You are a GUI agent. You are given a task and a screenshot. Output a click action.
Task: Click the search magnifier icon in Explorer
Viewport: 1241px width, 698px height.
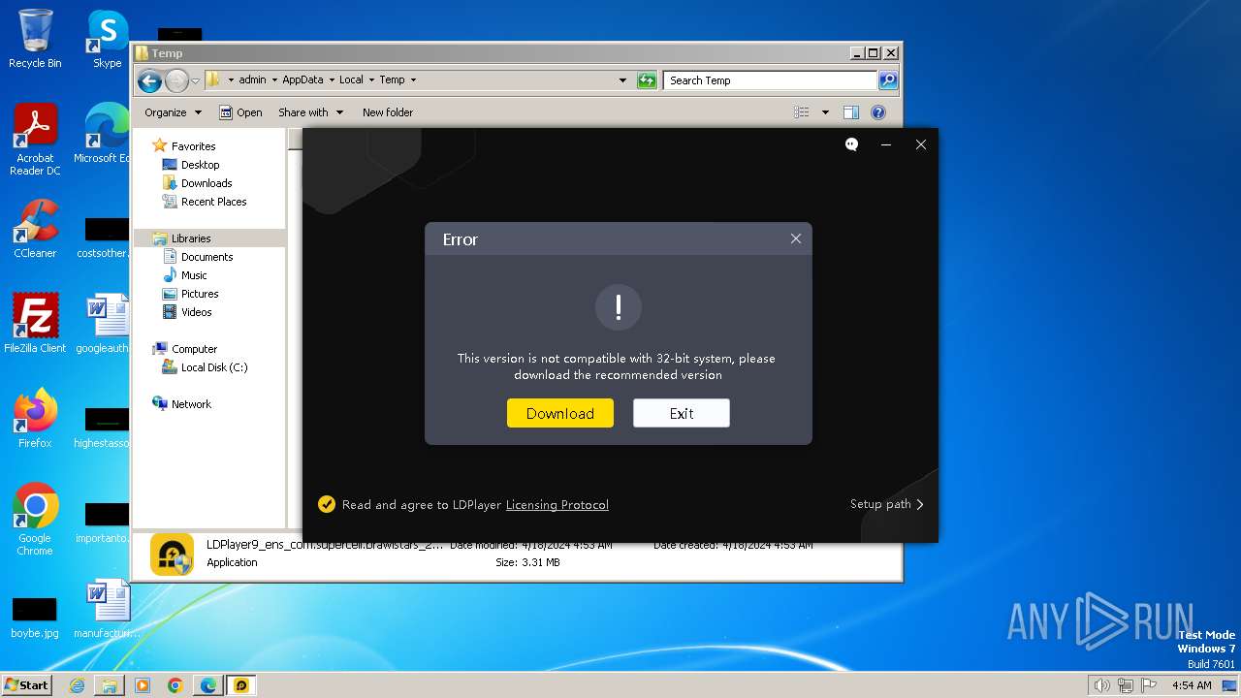tap(888, 80)
